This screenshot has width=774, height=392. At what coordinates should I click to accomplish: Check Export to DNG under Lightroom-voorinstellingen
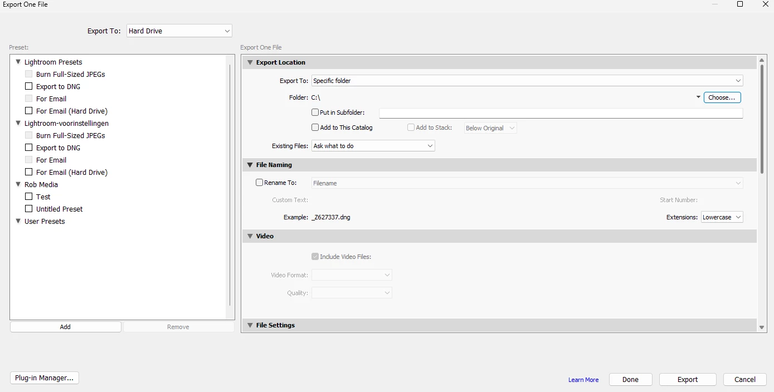coord(29,148)
